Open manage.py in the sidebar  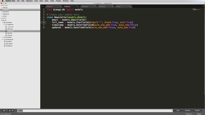pos(9,46)
